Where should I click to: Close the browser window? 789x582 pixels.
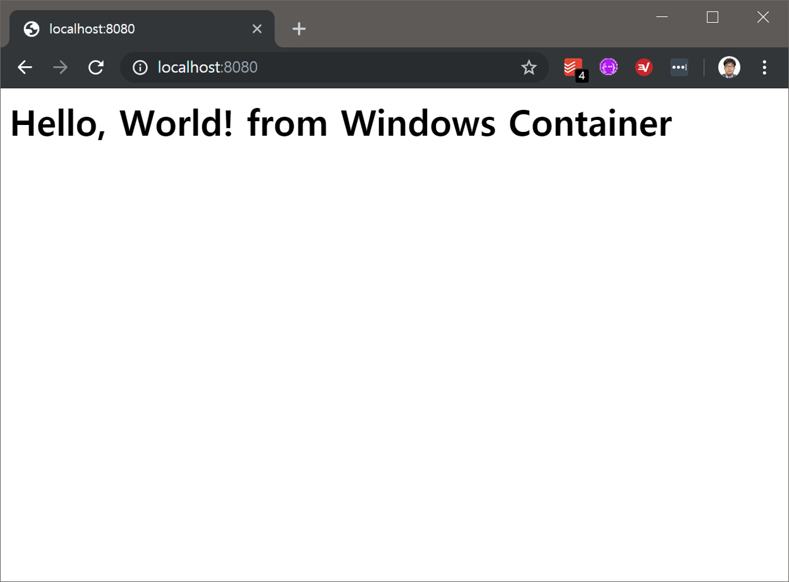point(763,17)
